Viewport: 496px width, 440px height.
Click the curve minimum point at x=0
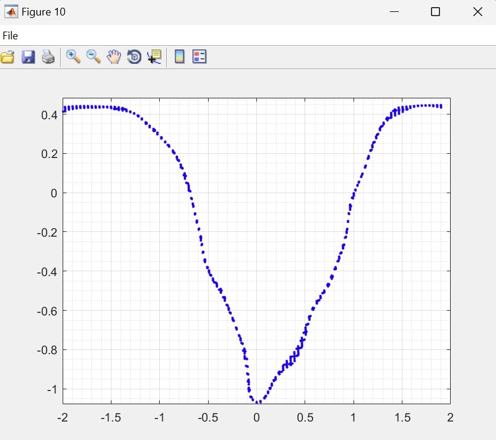pos(258,402)
